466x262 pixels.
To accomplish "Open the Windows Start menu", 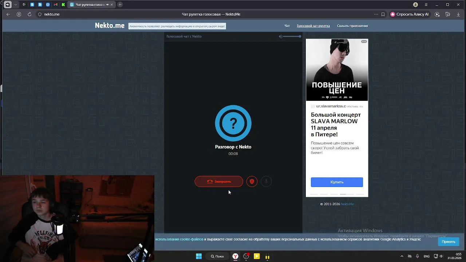I will click(199, 256).
